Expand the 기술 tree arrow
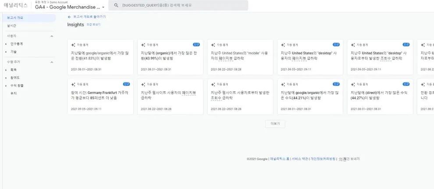 (6, 52)
